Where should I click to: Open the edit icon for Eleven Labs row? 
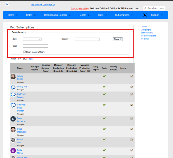[132, 140]
